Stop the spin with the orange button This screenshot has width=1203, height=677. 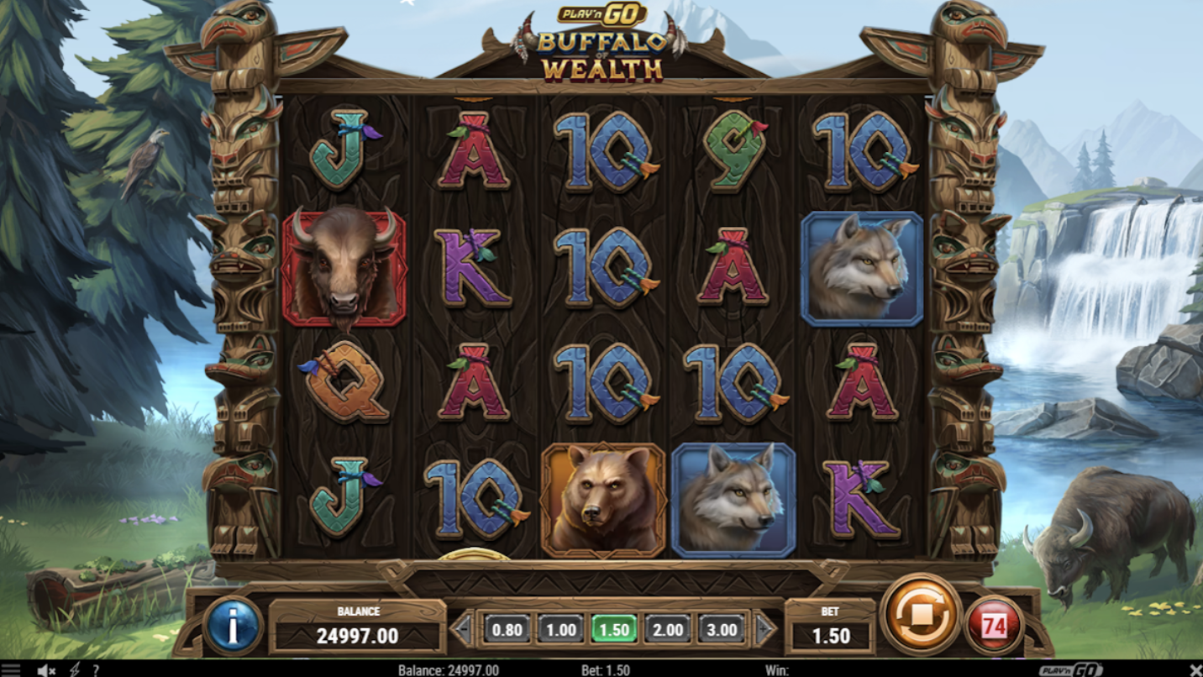pos(921,614)
